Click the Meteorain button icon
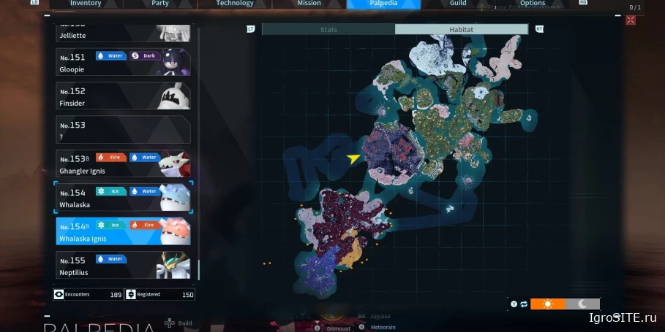 pyautogui.click(x=361, y=327)
